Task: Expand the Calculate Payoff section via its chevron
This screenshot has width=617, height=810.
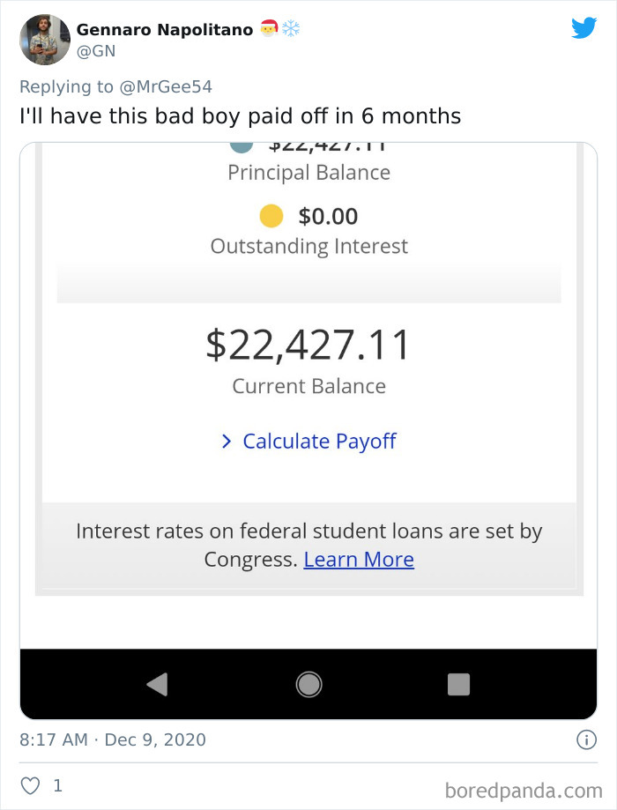Action: tap(226, 441)
